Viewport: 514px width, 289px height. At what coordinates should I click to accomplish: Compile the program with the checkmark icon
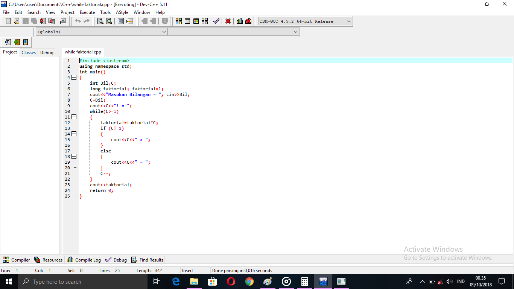pyautogui.click(x=216, y=21)
